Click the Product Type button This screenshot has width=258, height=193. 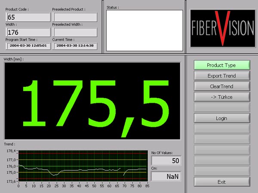(x=221, y=65)
